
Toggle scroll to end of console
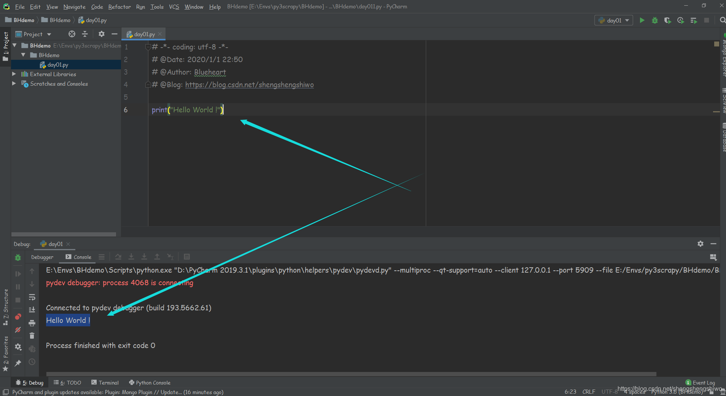[x=32, y=310]
